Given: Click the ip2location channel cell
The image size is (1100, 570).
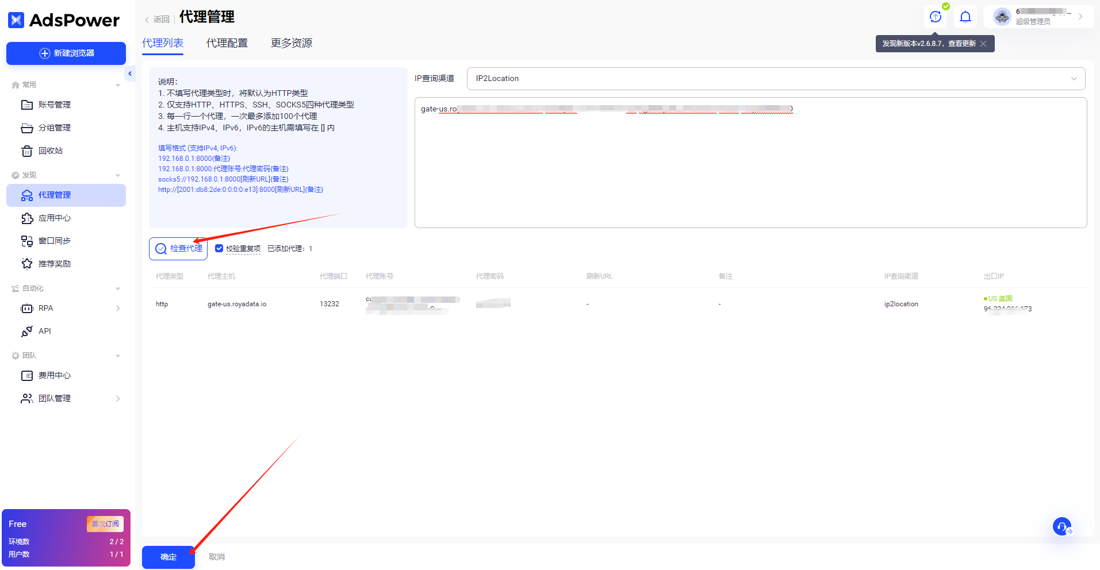Looking at the screenshot, I should [x=901, y=304].
